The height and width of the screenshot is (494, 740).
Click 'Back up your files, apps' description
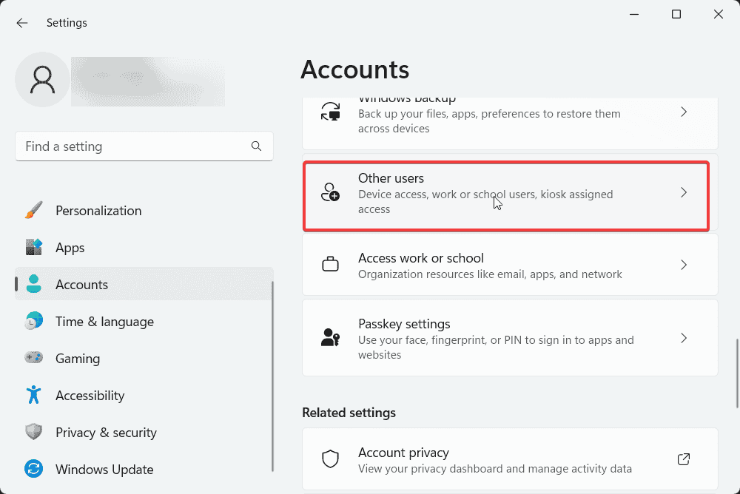coord(489,121)
